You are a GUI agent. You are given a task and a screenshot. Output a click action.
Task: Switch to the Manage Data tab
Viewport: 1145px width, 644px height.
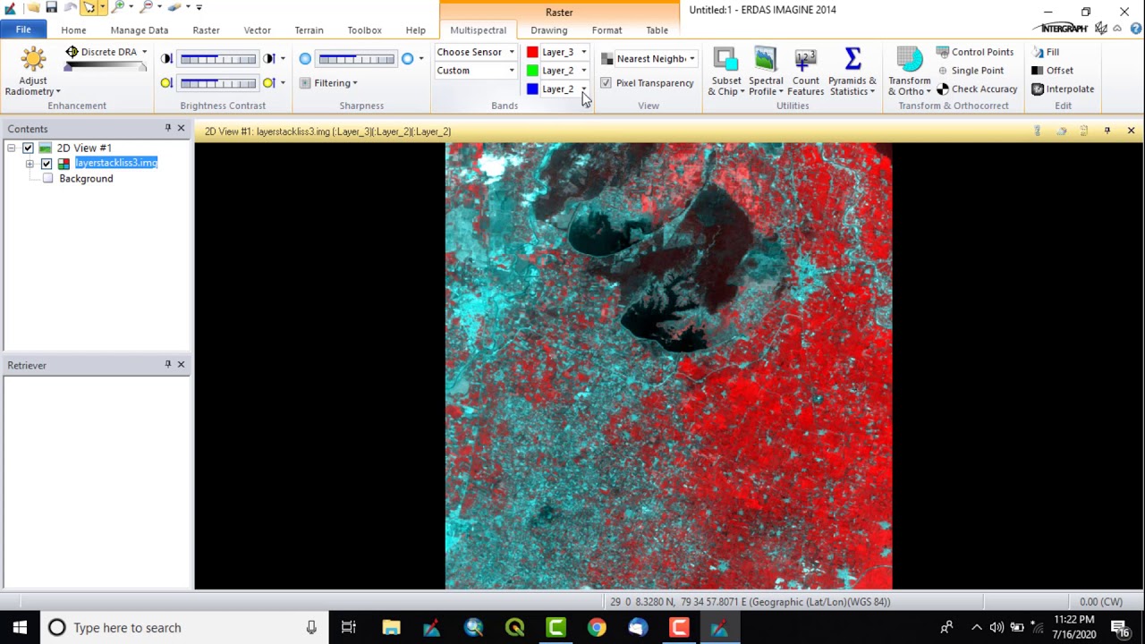click(x=140, y=30)
